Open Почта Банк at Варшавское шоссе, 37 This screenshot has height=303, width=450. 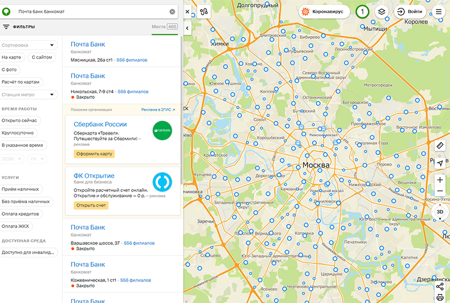[x=88, y=228]
